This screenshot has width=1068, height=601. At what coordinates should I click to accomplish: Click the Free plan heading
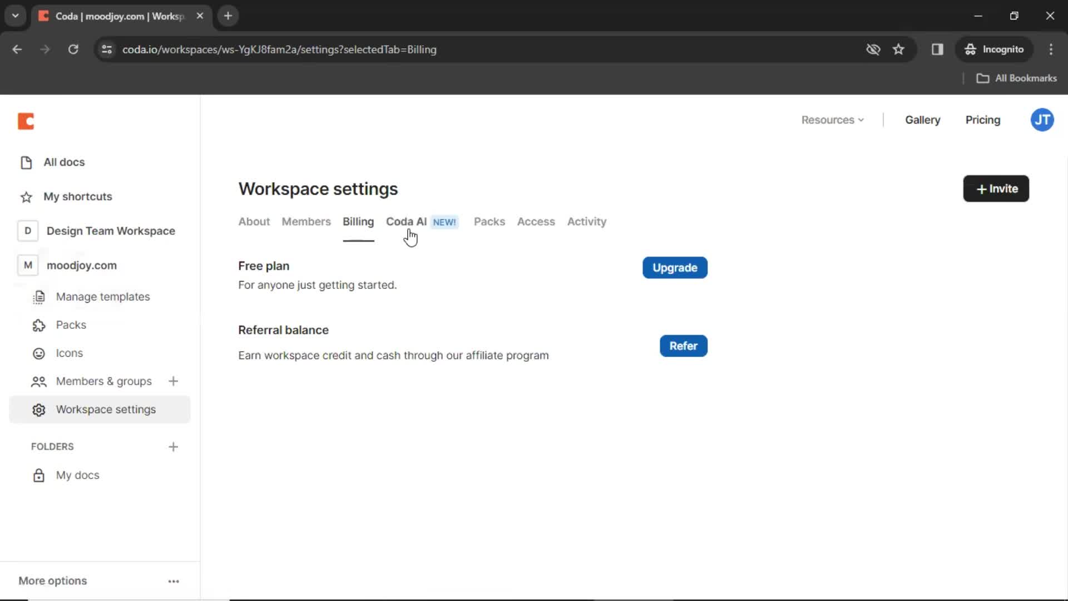(264, 266)
